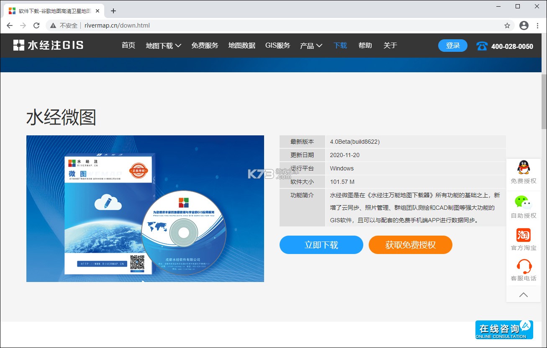Click the 最新版本 label cell
547x348 pixels.
pyautogui.click(x=302, y=142)
